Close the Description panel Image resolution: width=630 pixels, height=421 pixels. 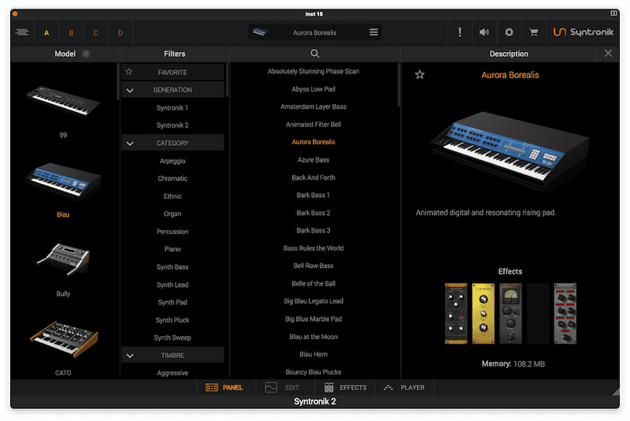[x=608, y=53]
